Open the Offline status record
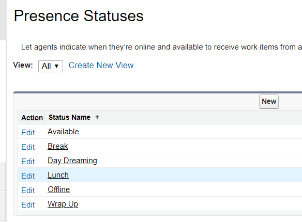This screenshot has height=222, width=302. 58,189
